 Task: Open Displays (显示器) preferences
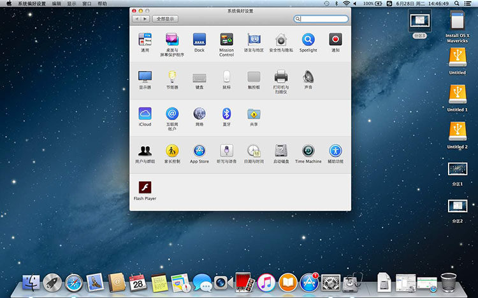145,79
